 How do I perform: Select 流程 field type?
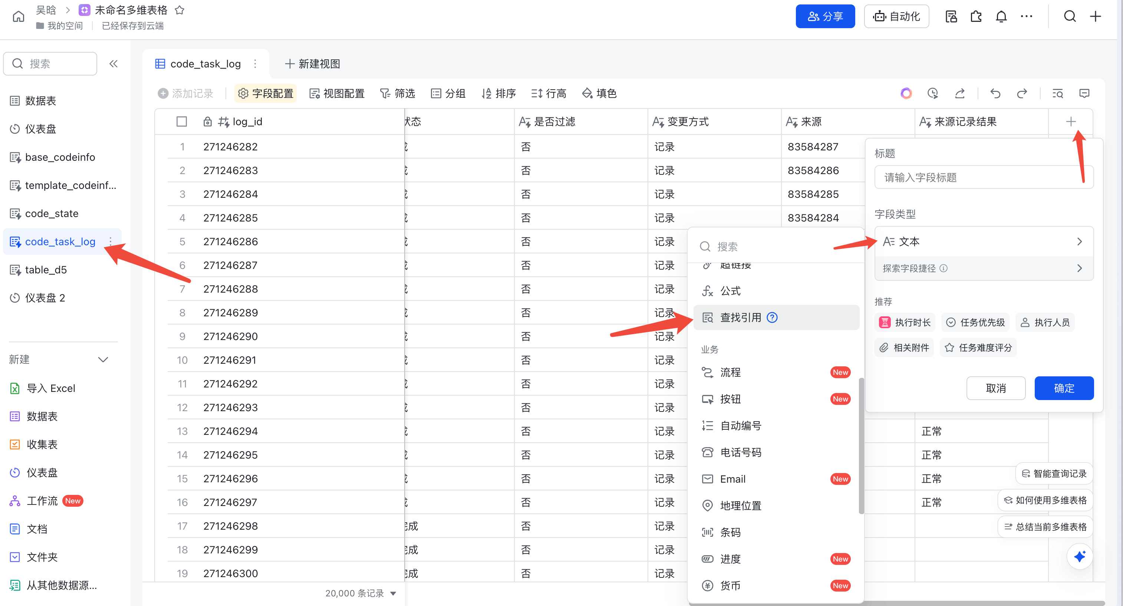pos(776,372)
